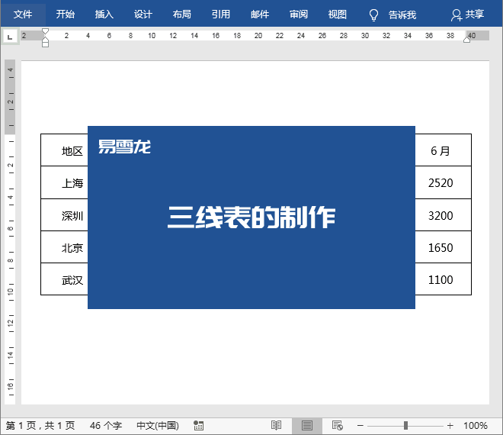Click the 共享 share button

click(x=468, y=14)
